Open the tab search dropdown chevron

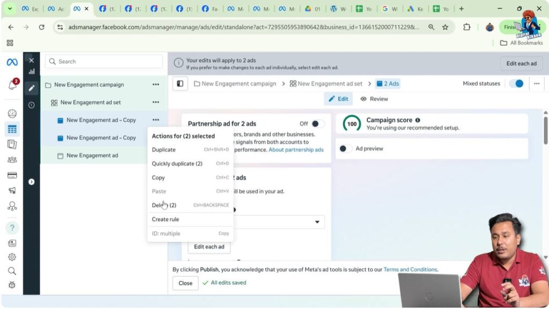(x=10, y=9)
